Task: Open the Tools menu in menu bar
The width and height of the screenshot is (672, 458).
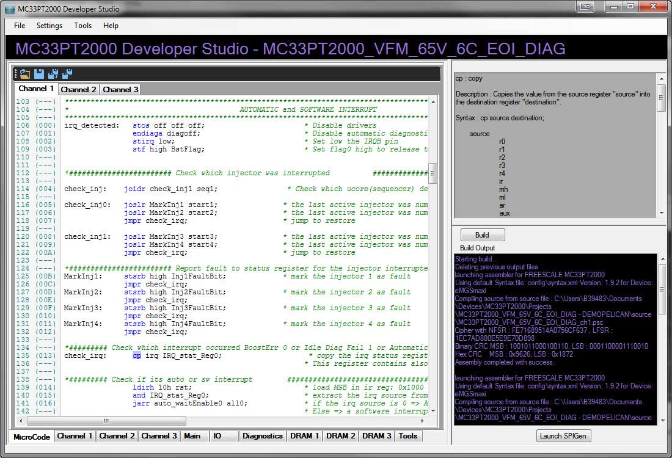Action: click(82, 26)
